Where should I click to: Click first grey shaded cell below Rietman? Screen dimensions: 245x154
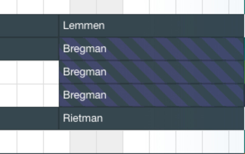(x=83, y=141)
